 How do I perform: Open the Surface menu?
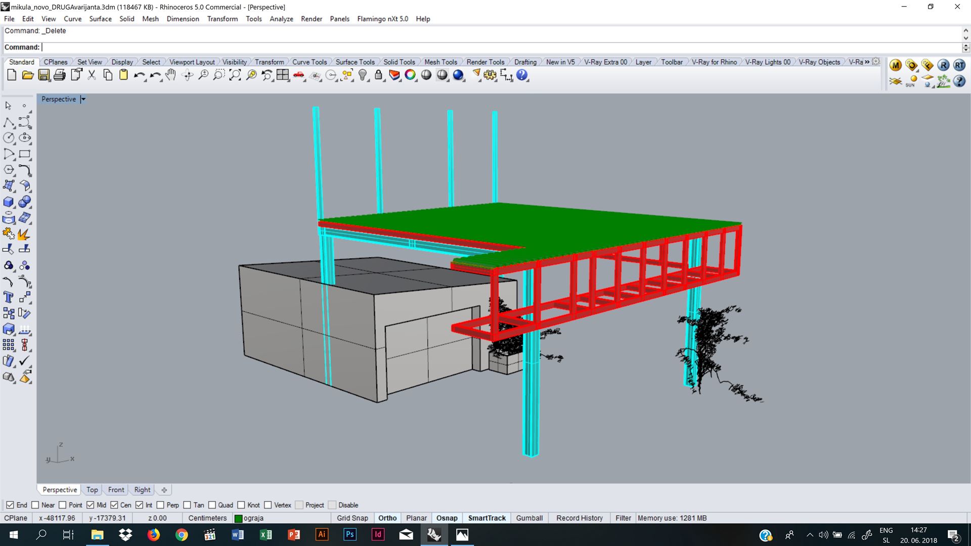click(x=100, y=19)
